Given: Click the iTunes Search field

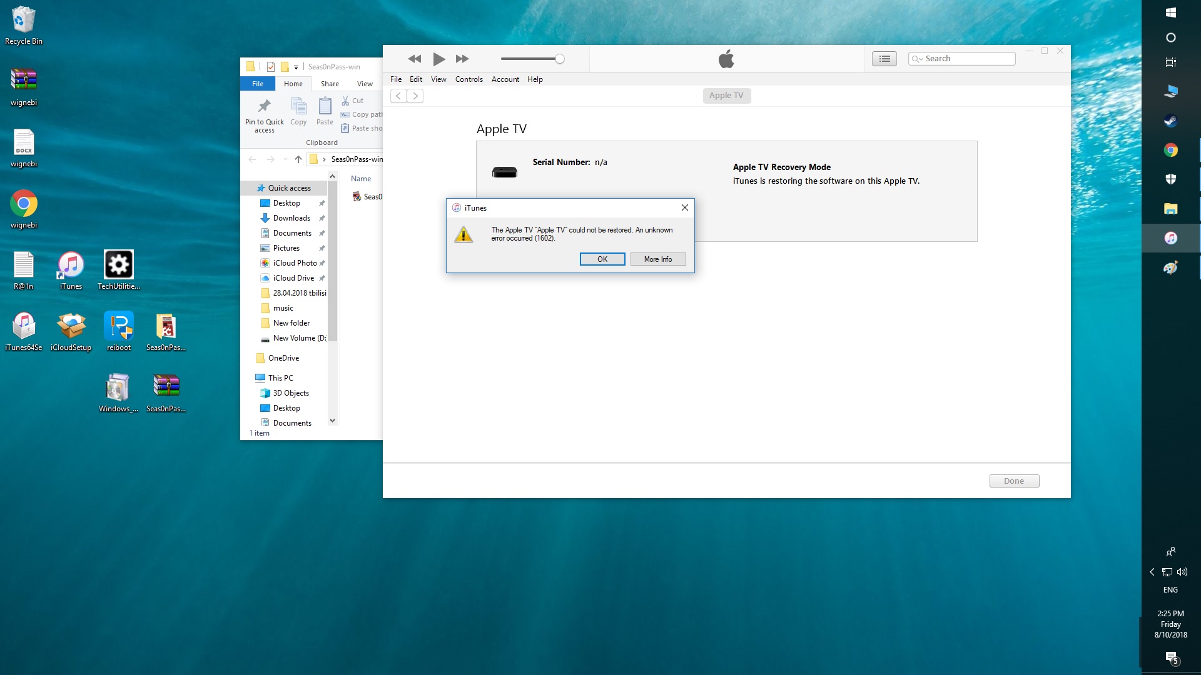Looking at the screenshot, I should [966, 59].
